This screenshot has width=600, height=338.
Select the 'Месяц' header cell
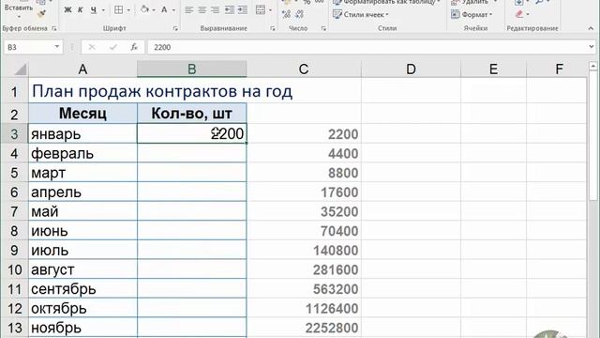82,114
